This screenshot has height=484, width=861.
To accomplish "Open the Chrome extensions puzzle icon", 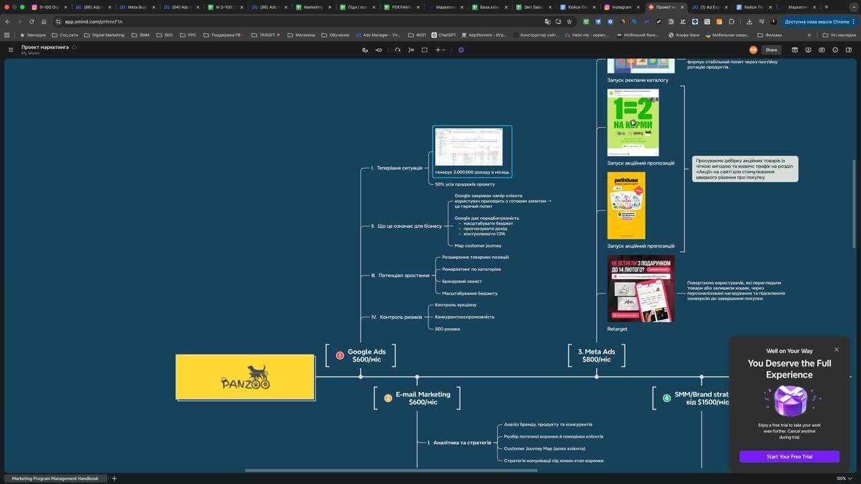I will click(x=732, y=22).
